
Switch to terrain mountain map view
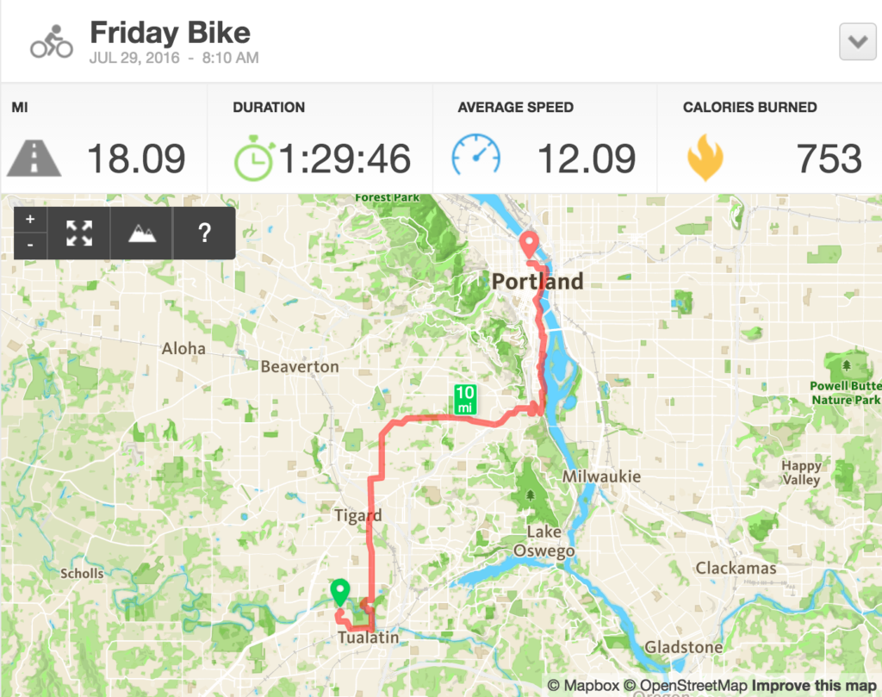pos(142,233)
